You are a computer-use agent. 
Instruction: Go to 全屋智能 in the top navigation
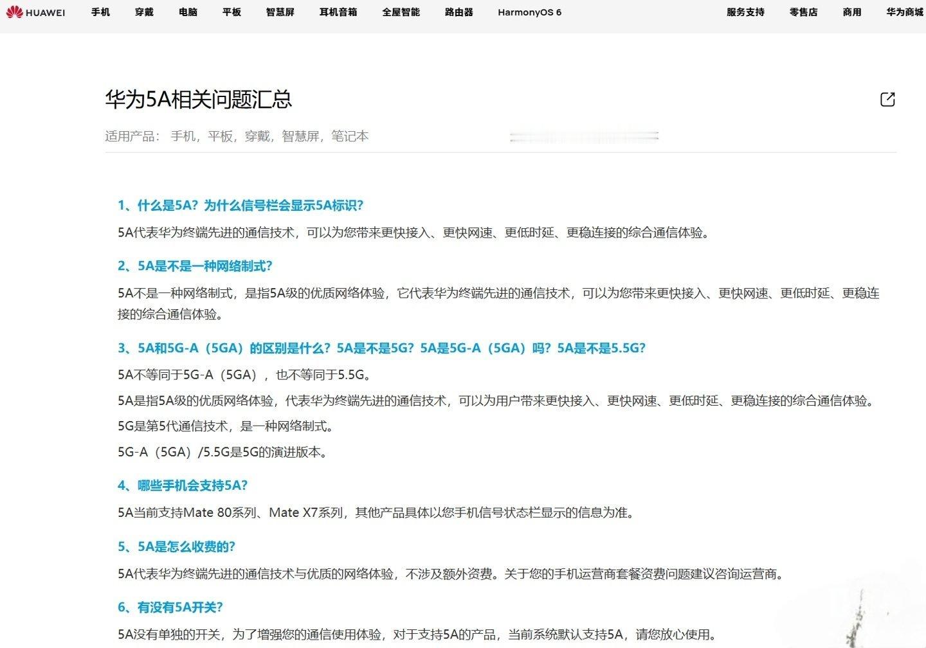coord(401,12)
